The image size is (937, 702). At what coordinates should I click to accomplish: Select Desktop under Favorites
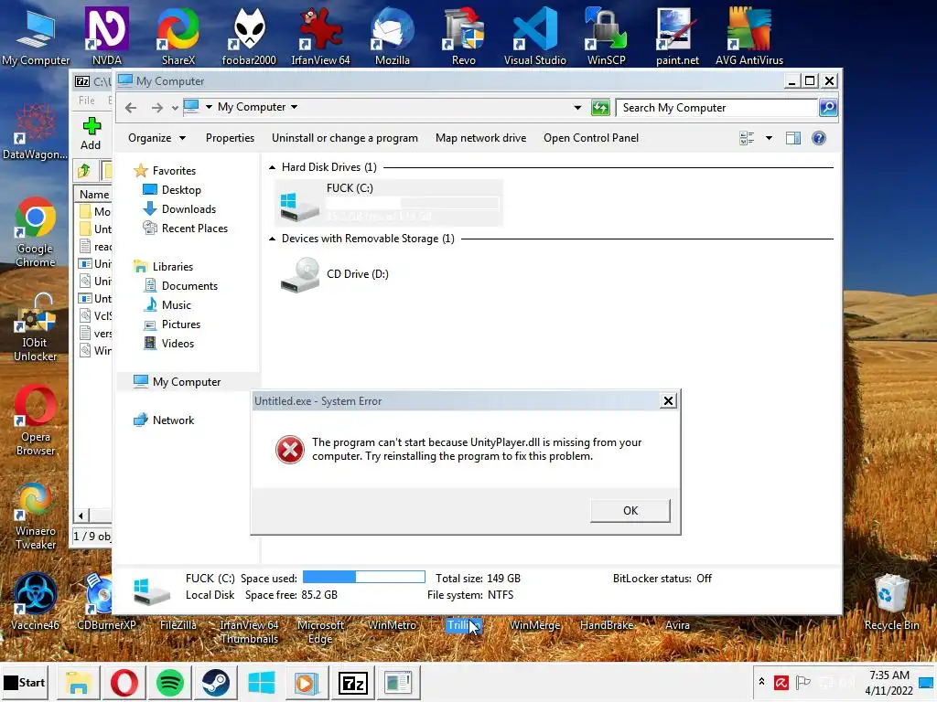(181, 190)
